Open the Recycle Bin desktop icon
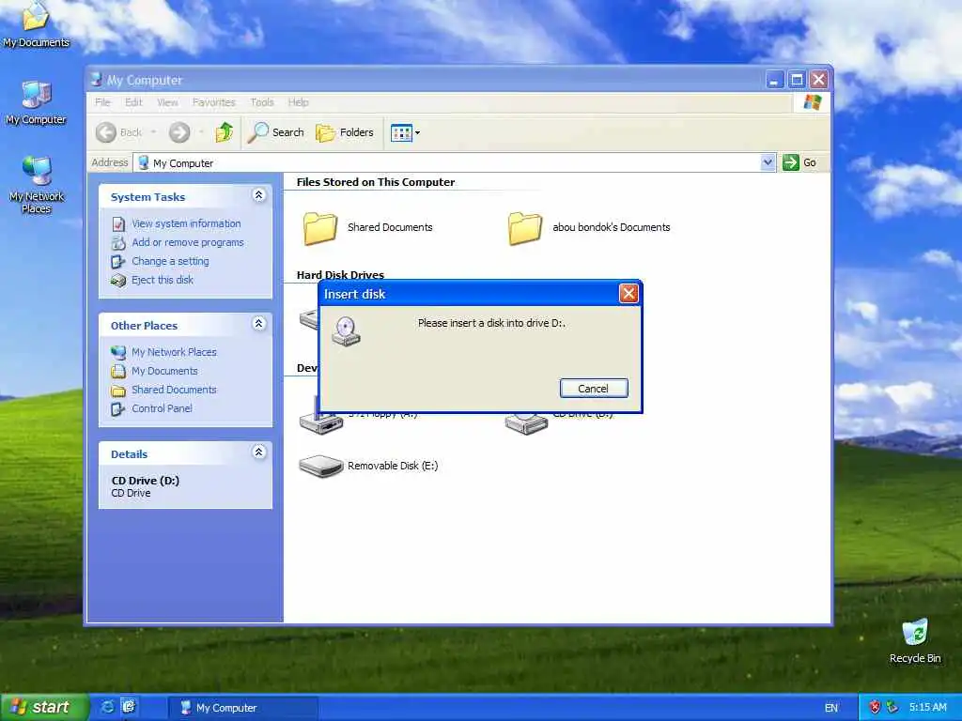 pos(915,641)
